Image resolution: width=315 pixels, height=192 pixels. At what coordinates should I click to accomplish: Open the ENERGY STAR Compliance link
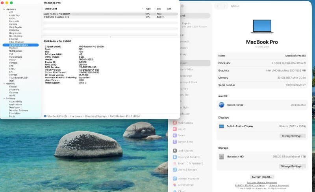(x=250, y=186)
